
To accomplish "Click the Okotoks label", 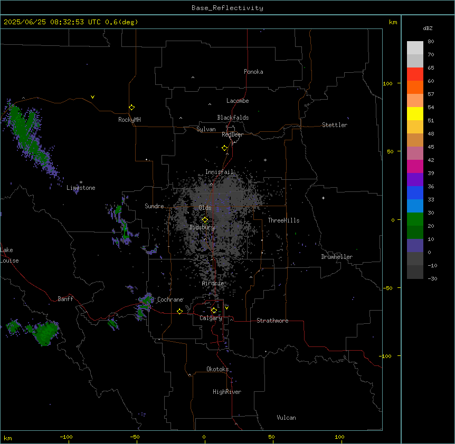I will (217, 369).
